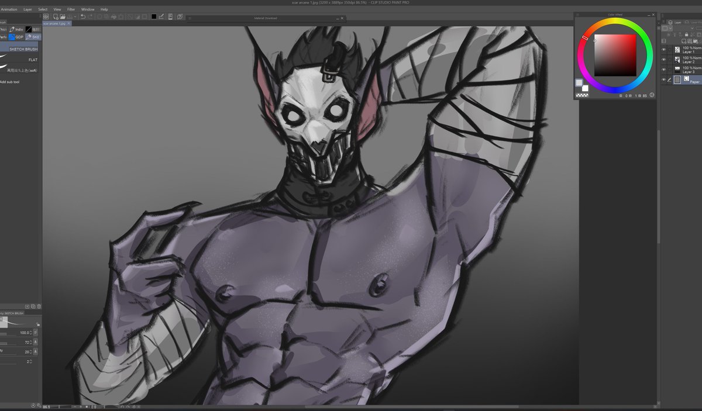The height and width of the screenshot is (411, 702).
Task: Delete the sub tool with the trash icon
Action: click(39, 306)
